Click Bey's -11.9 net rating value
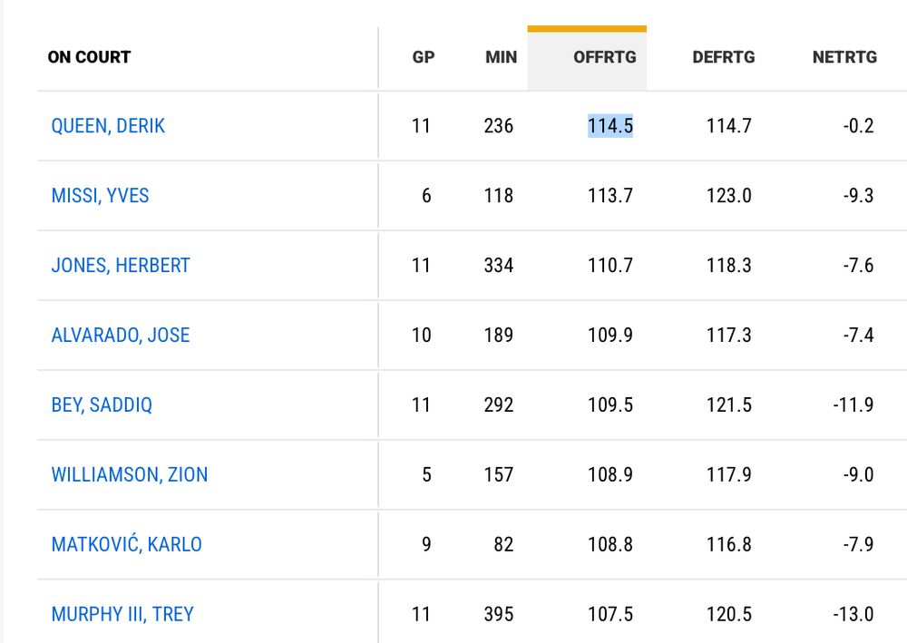907x643 pixels. [x=853, y=405]
